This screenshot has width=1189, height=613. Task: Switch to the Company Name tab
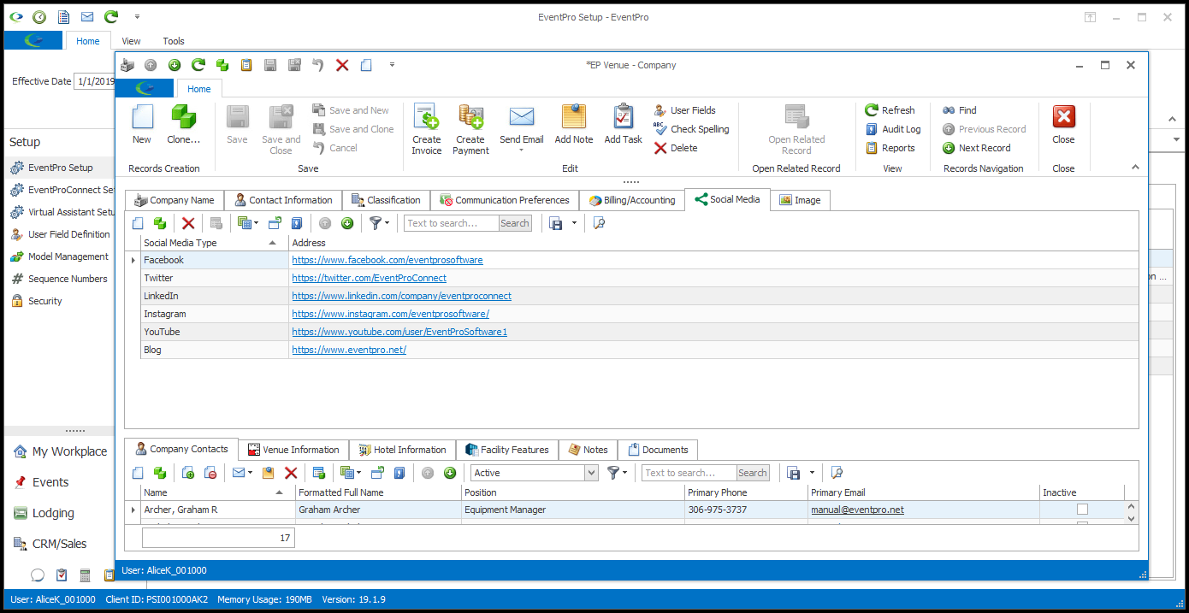pos(175,200)
